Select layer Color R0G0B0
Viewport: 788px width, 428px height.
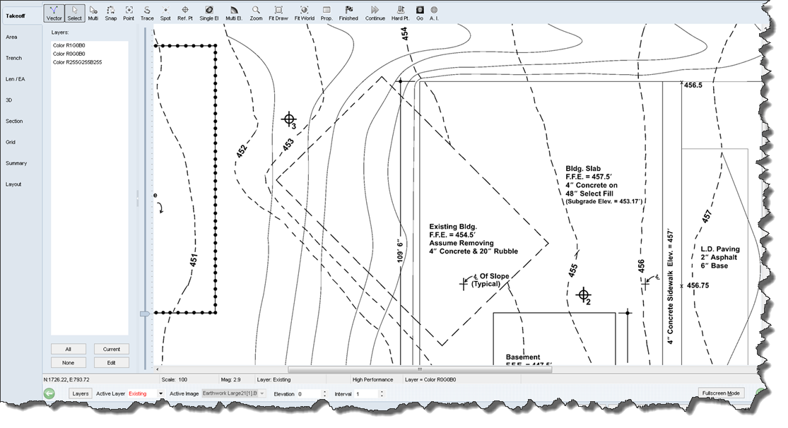[x=69, y=54]
